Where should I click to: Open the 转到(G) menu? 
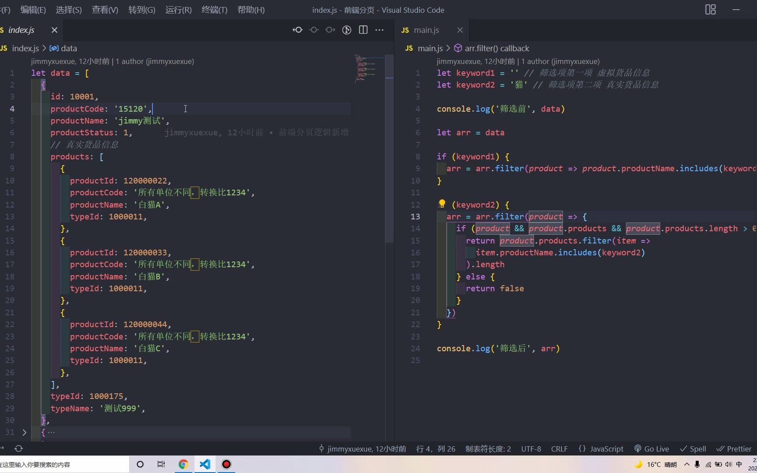(142, 10)
